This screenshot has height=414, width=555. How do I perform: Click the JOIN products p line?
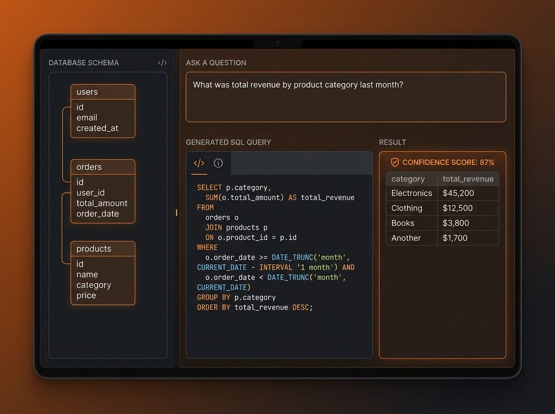[x=236, y=227]
